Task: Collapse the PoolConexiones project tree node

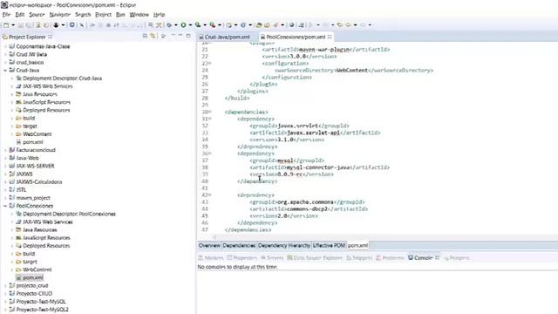Action: tap(5, 206)
